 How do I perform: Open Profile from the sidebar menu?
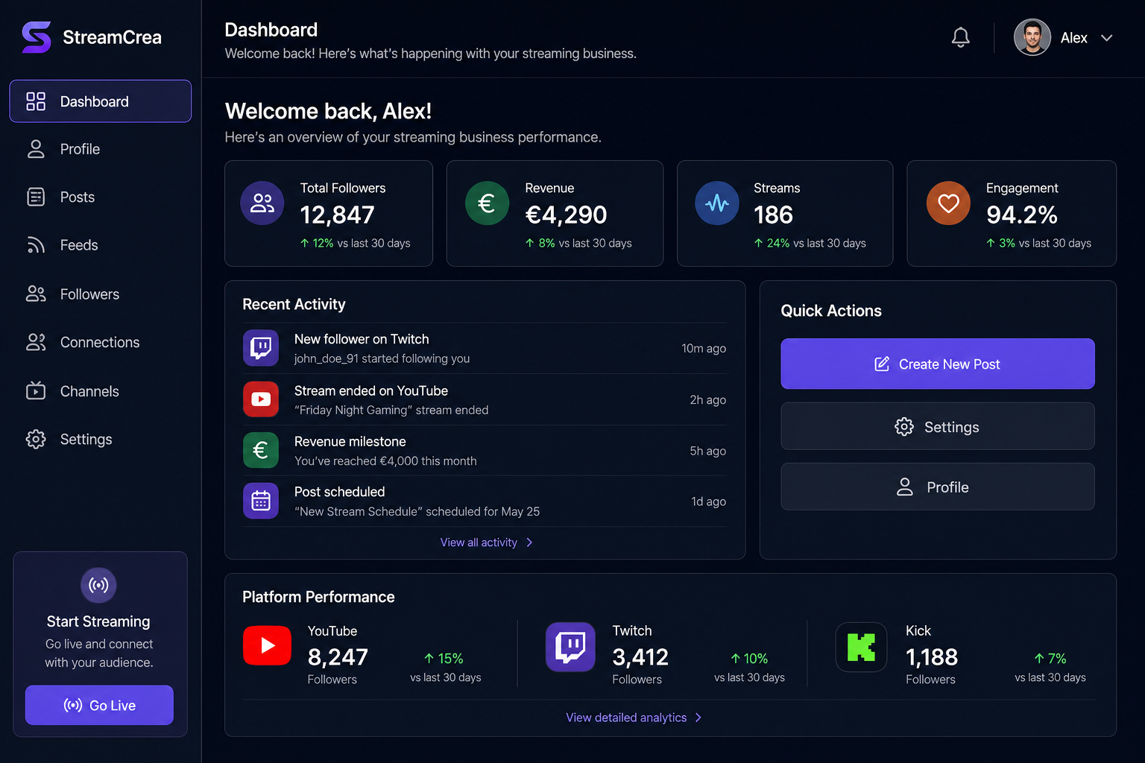[x=101, y=149]
